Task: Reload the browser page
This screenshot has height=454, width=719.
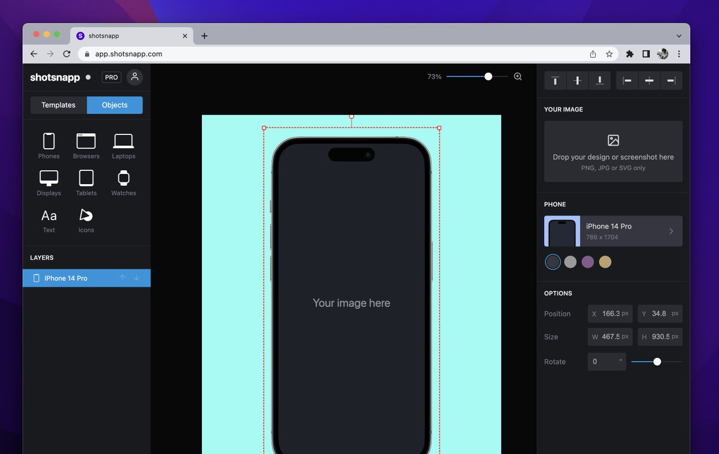Action: [x=67, y=54]
